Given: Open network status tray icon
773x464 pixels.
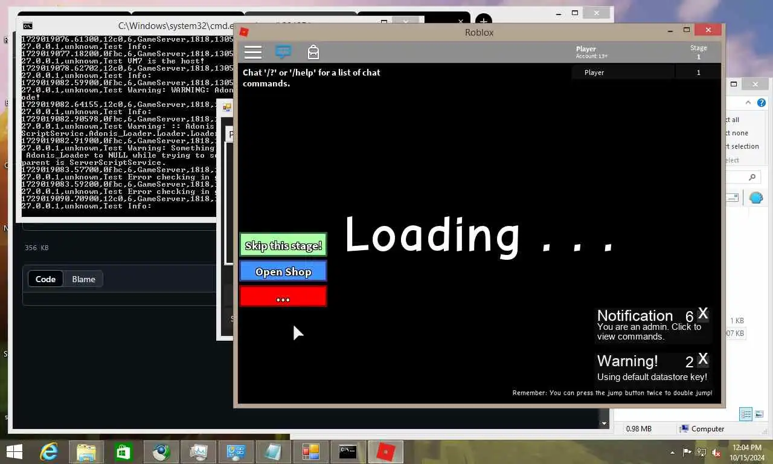Looking at the screenshot, I should (702, 452).
